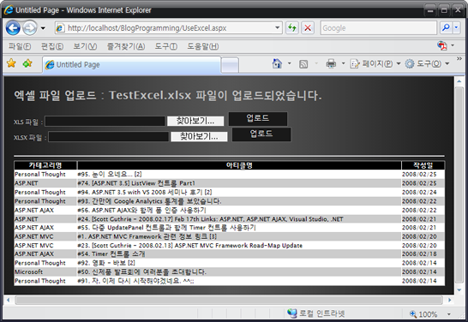Select the Untitled Page tab
This screenshot has width=468, height=322.
point(131,64)
